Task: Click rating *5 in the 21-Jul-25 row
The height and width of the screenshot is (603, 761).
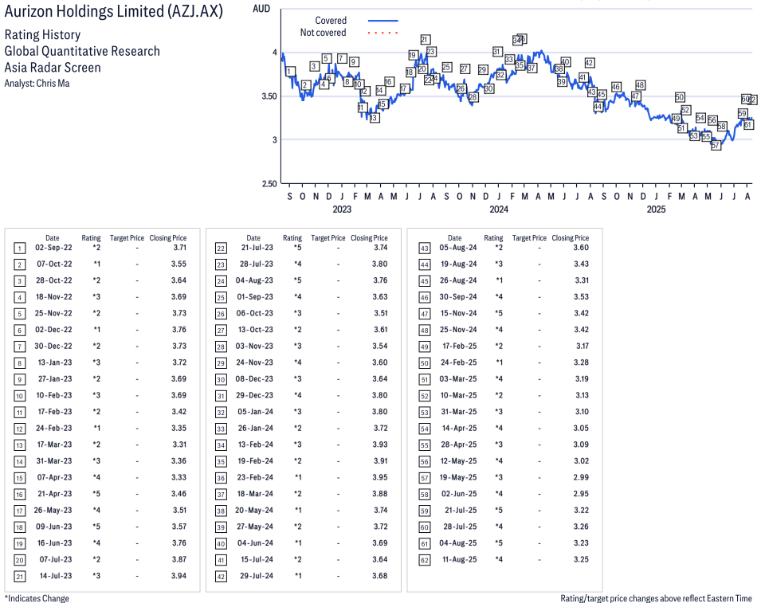Action: 499,510
